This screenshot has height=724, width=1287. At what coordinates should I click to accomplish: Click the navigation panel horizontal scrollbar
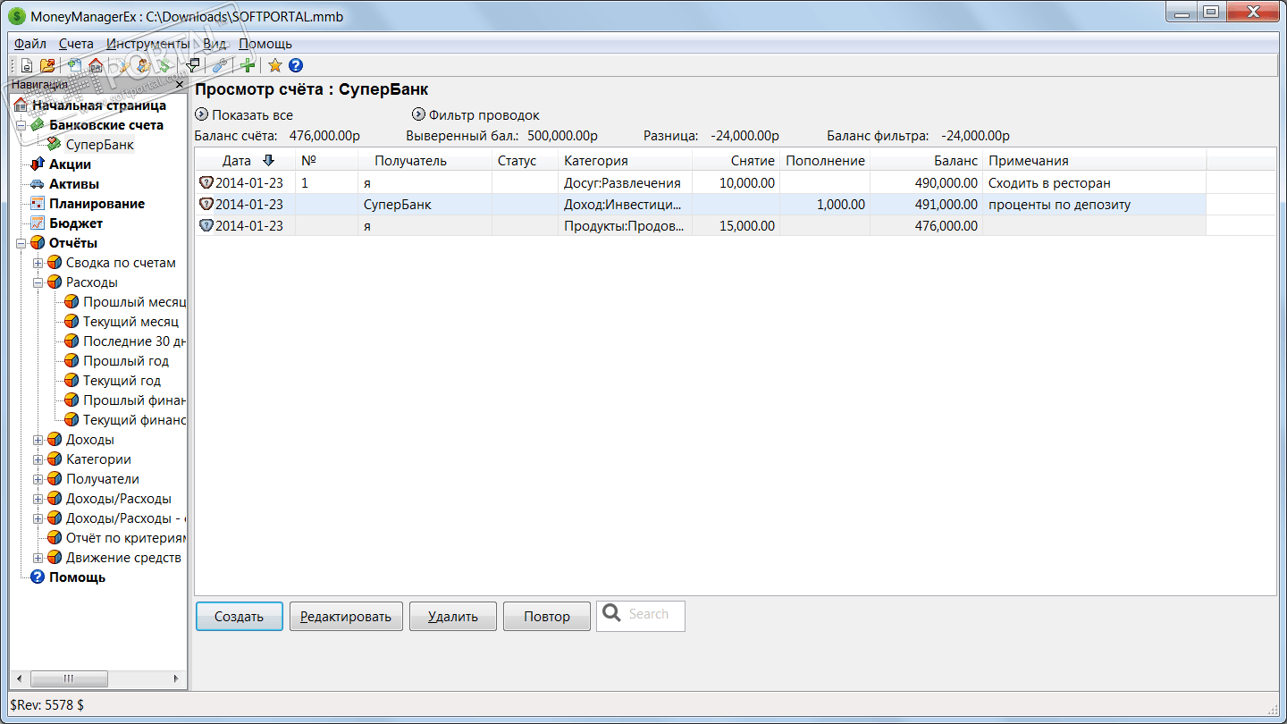(98, 678)
